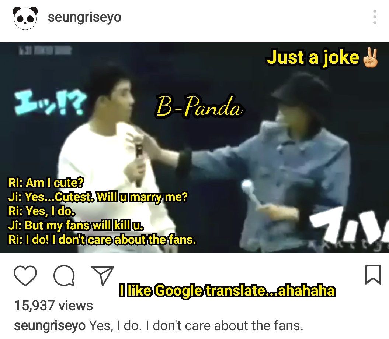Viewport: 389px width, 339px height.
Task: Share the post using the paper plane icon
Action: [x=103, y=275]
